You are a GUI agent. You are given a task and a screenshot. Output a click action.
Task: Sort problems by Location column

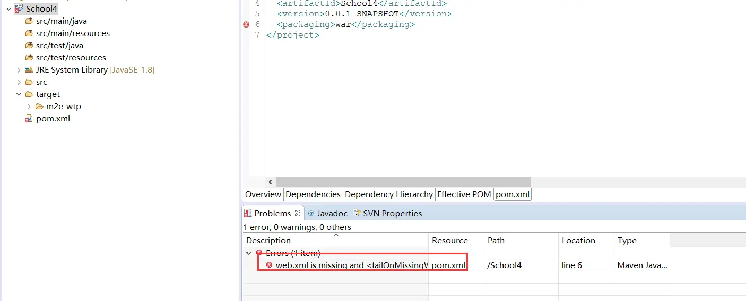tap(586, 240)
